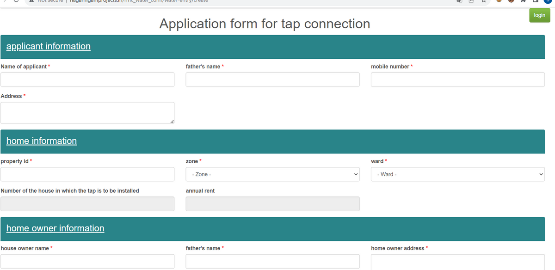Open the Zone dropdown

click(x=272, y=174)
